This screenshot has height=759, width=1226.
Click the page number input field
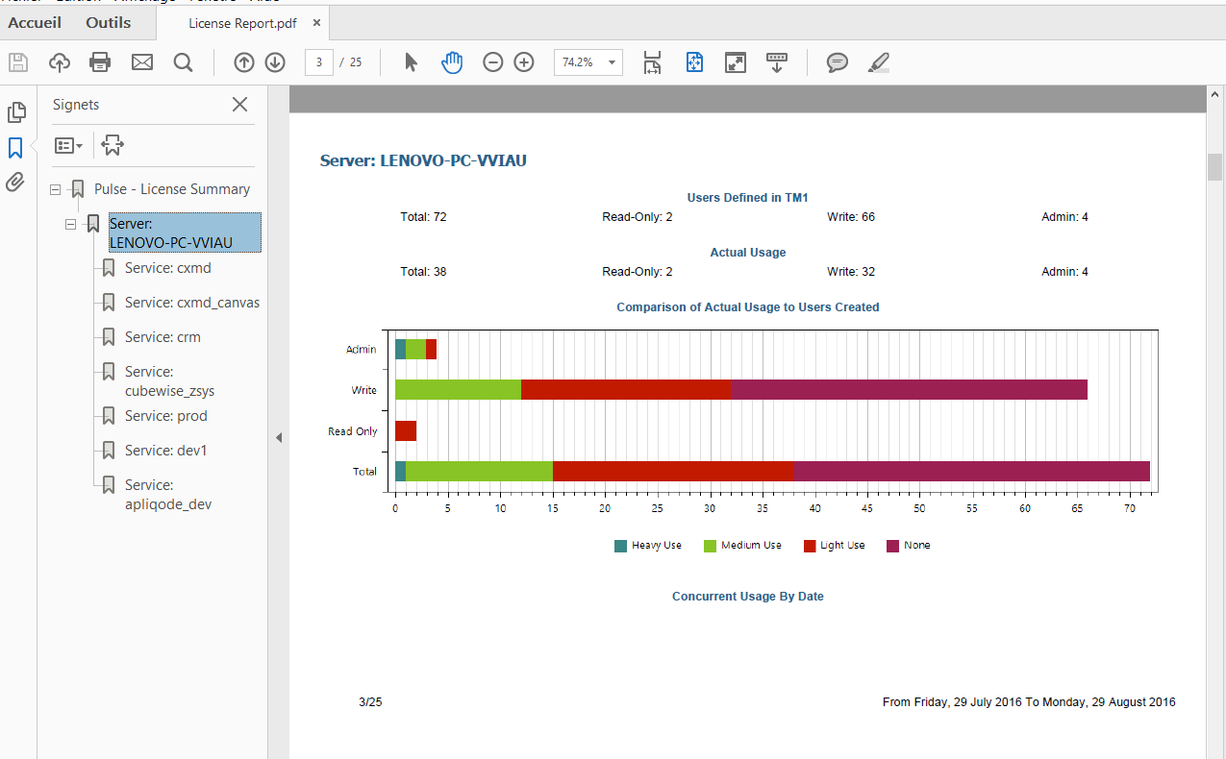coord(318,62)
